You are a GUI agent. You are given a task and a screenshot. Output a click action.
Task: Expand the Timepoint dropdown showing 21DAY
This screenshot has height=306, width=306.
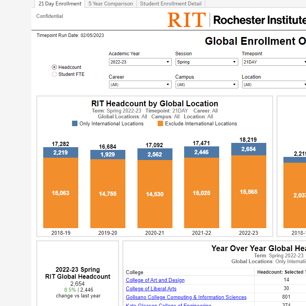tap(274, 62)
